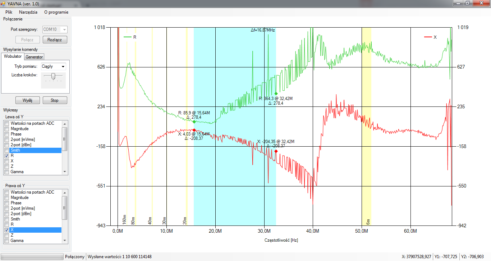Screen dimensions: 491x261
Task: Click the green R legend entry
Action: pos(130,37)
